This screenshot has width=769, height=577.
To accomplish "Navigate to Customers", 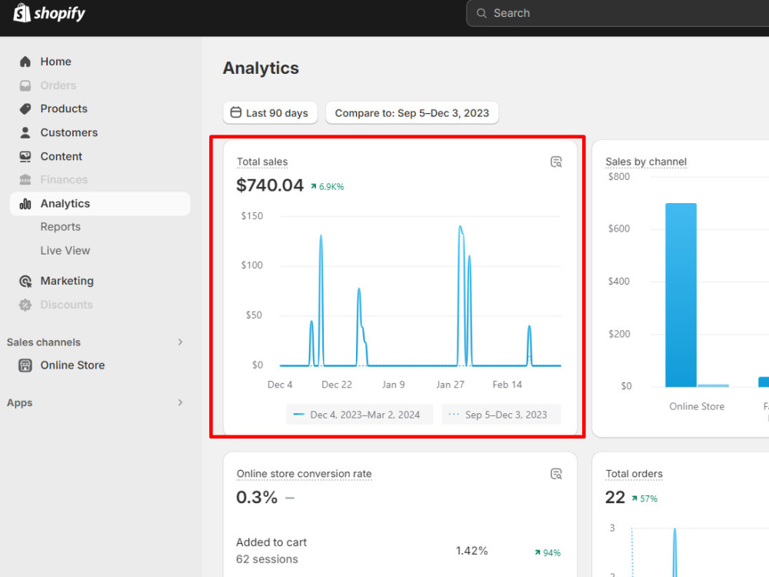I will [x=69, y=132].
